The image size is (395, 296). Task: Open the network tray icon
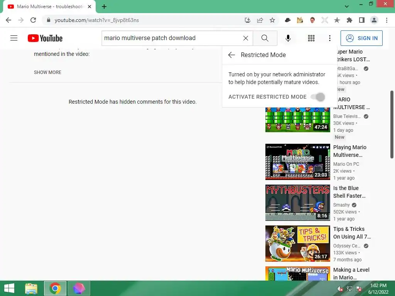(349, 289)
